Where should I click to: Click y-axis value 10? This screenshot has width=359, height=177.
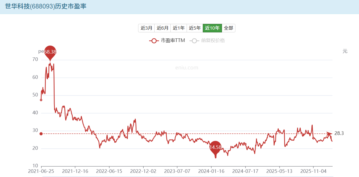pos(35,166)
